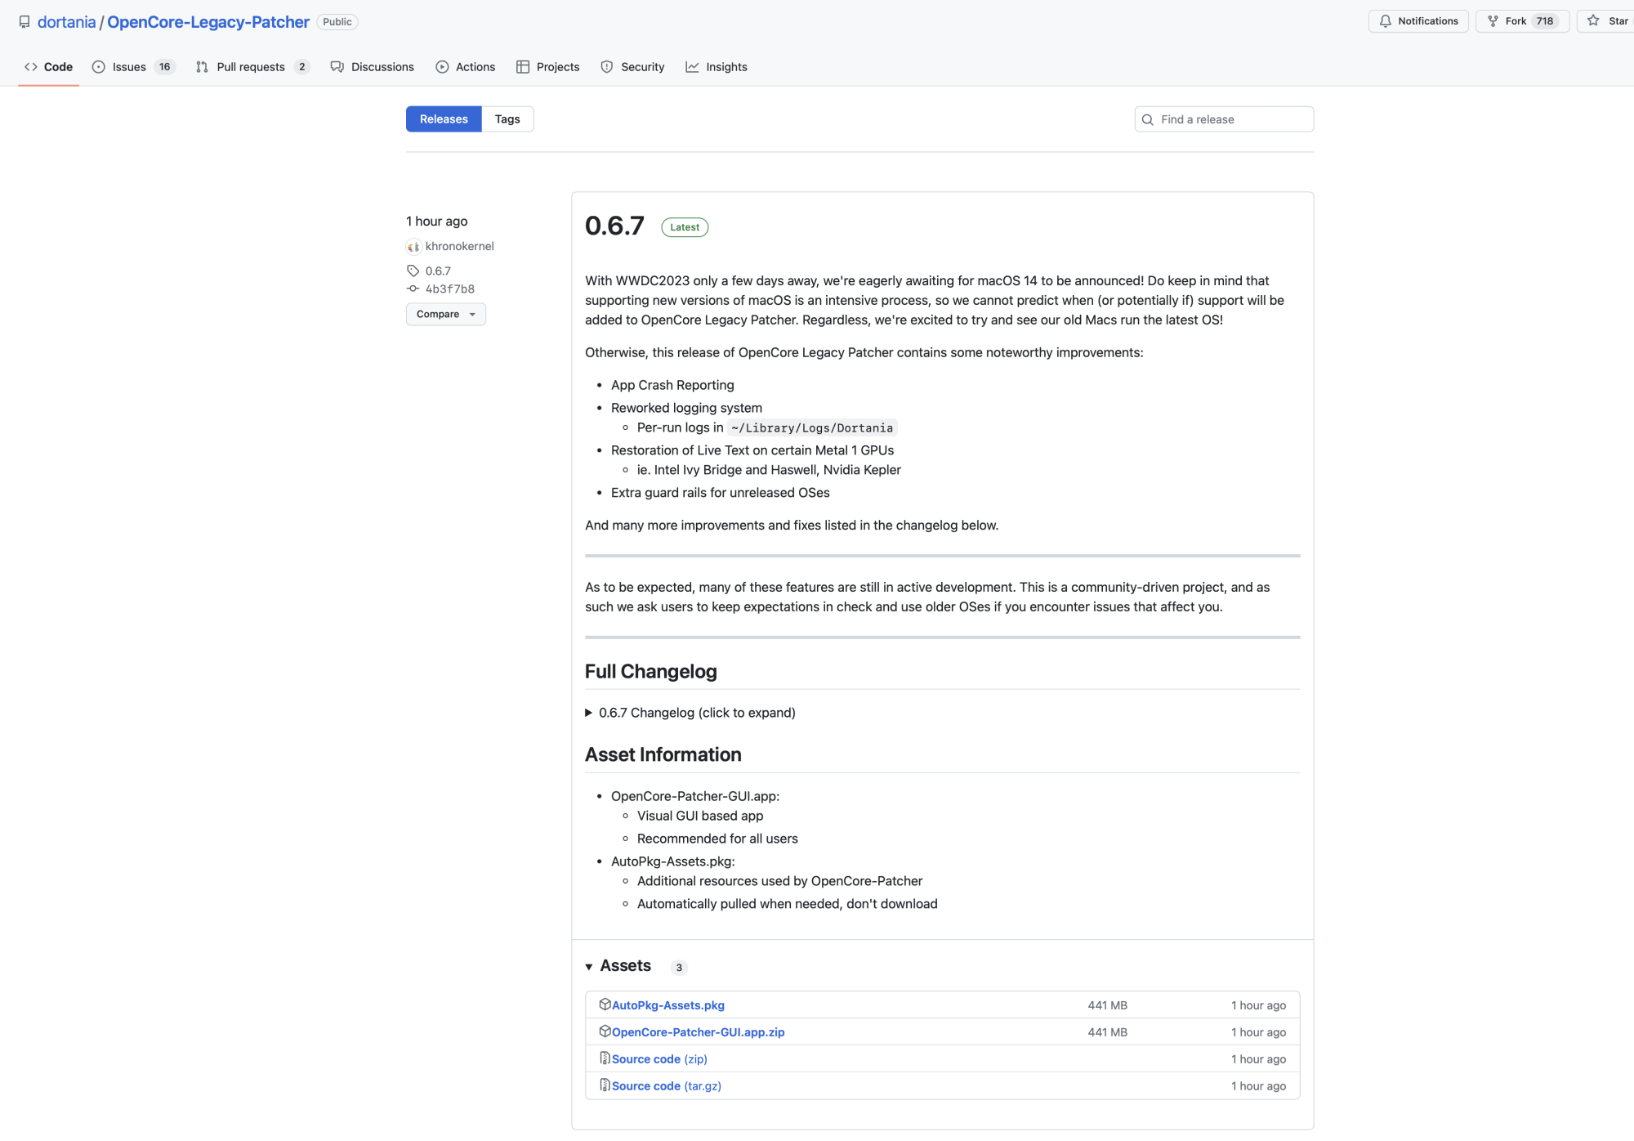This screenshot has width=1634, height=1141.
Task: Fork the repository
Action: click(x=1516, y=21)
